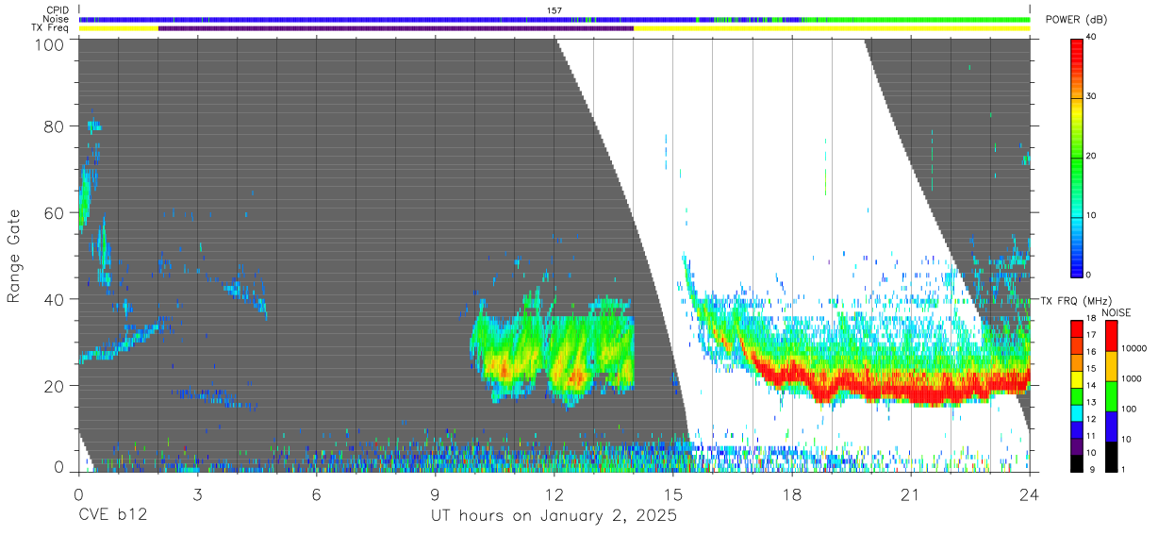Image resolution: width=1158 pixels, height=535 pixels.
Task: Click the 21 UT hour tick label
Action: coord(911,493)
